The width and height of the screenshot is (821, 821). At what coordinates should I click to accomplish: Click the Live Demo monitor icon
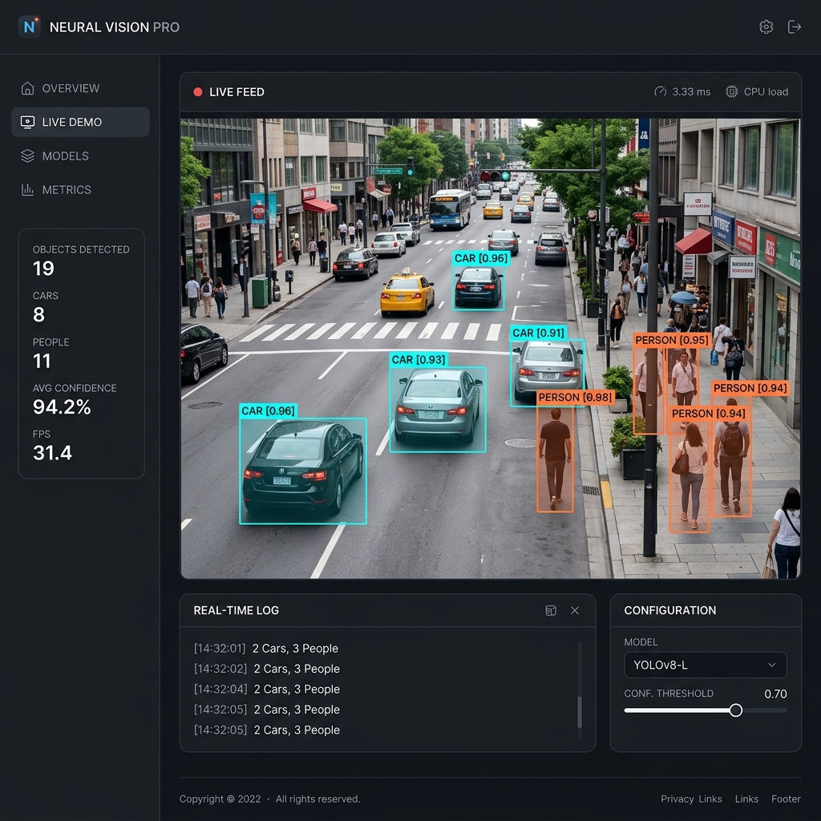point(27,122)
